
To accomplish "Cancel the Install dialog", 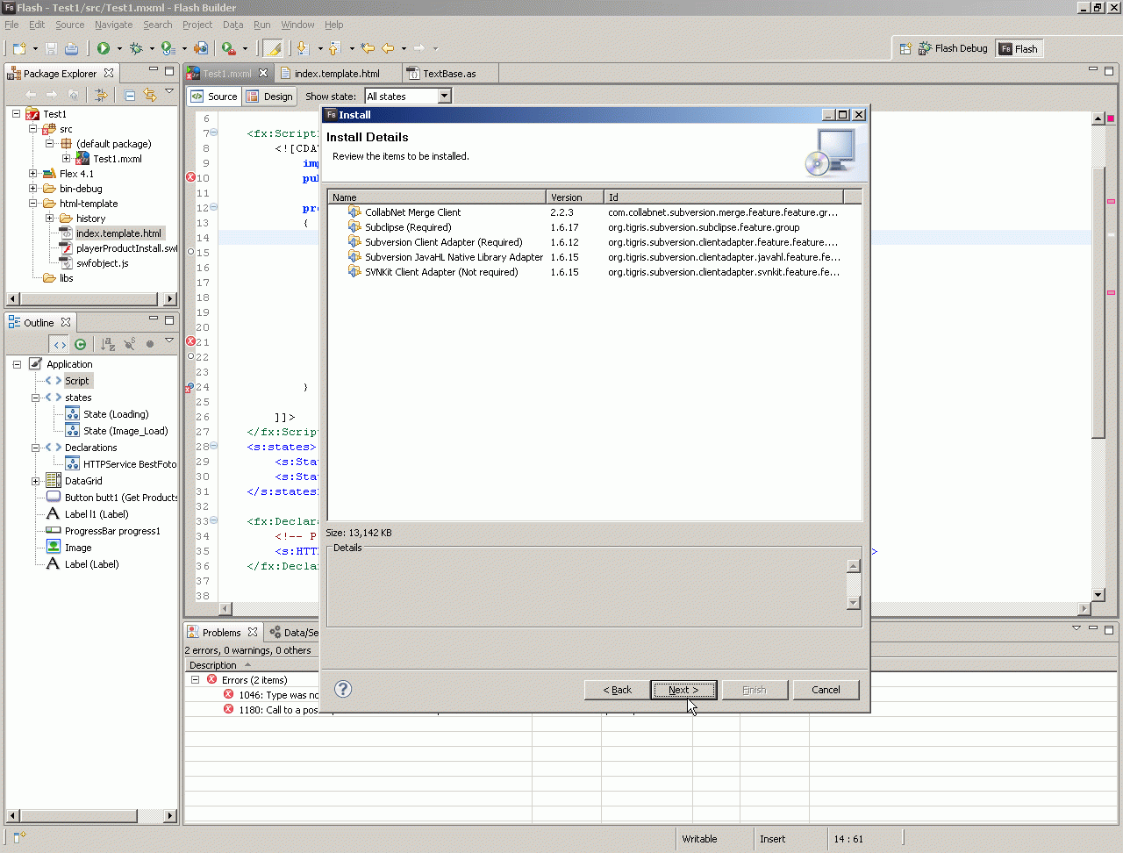I will 826,690.
